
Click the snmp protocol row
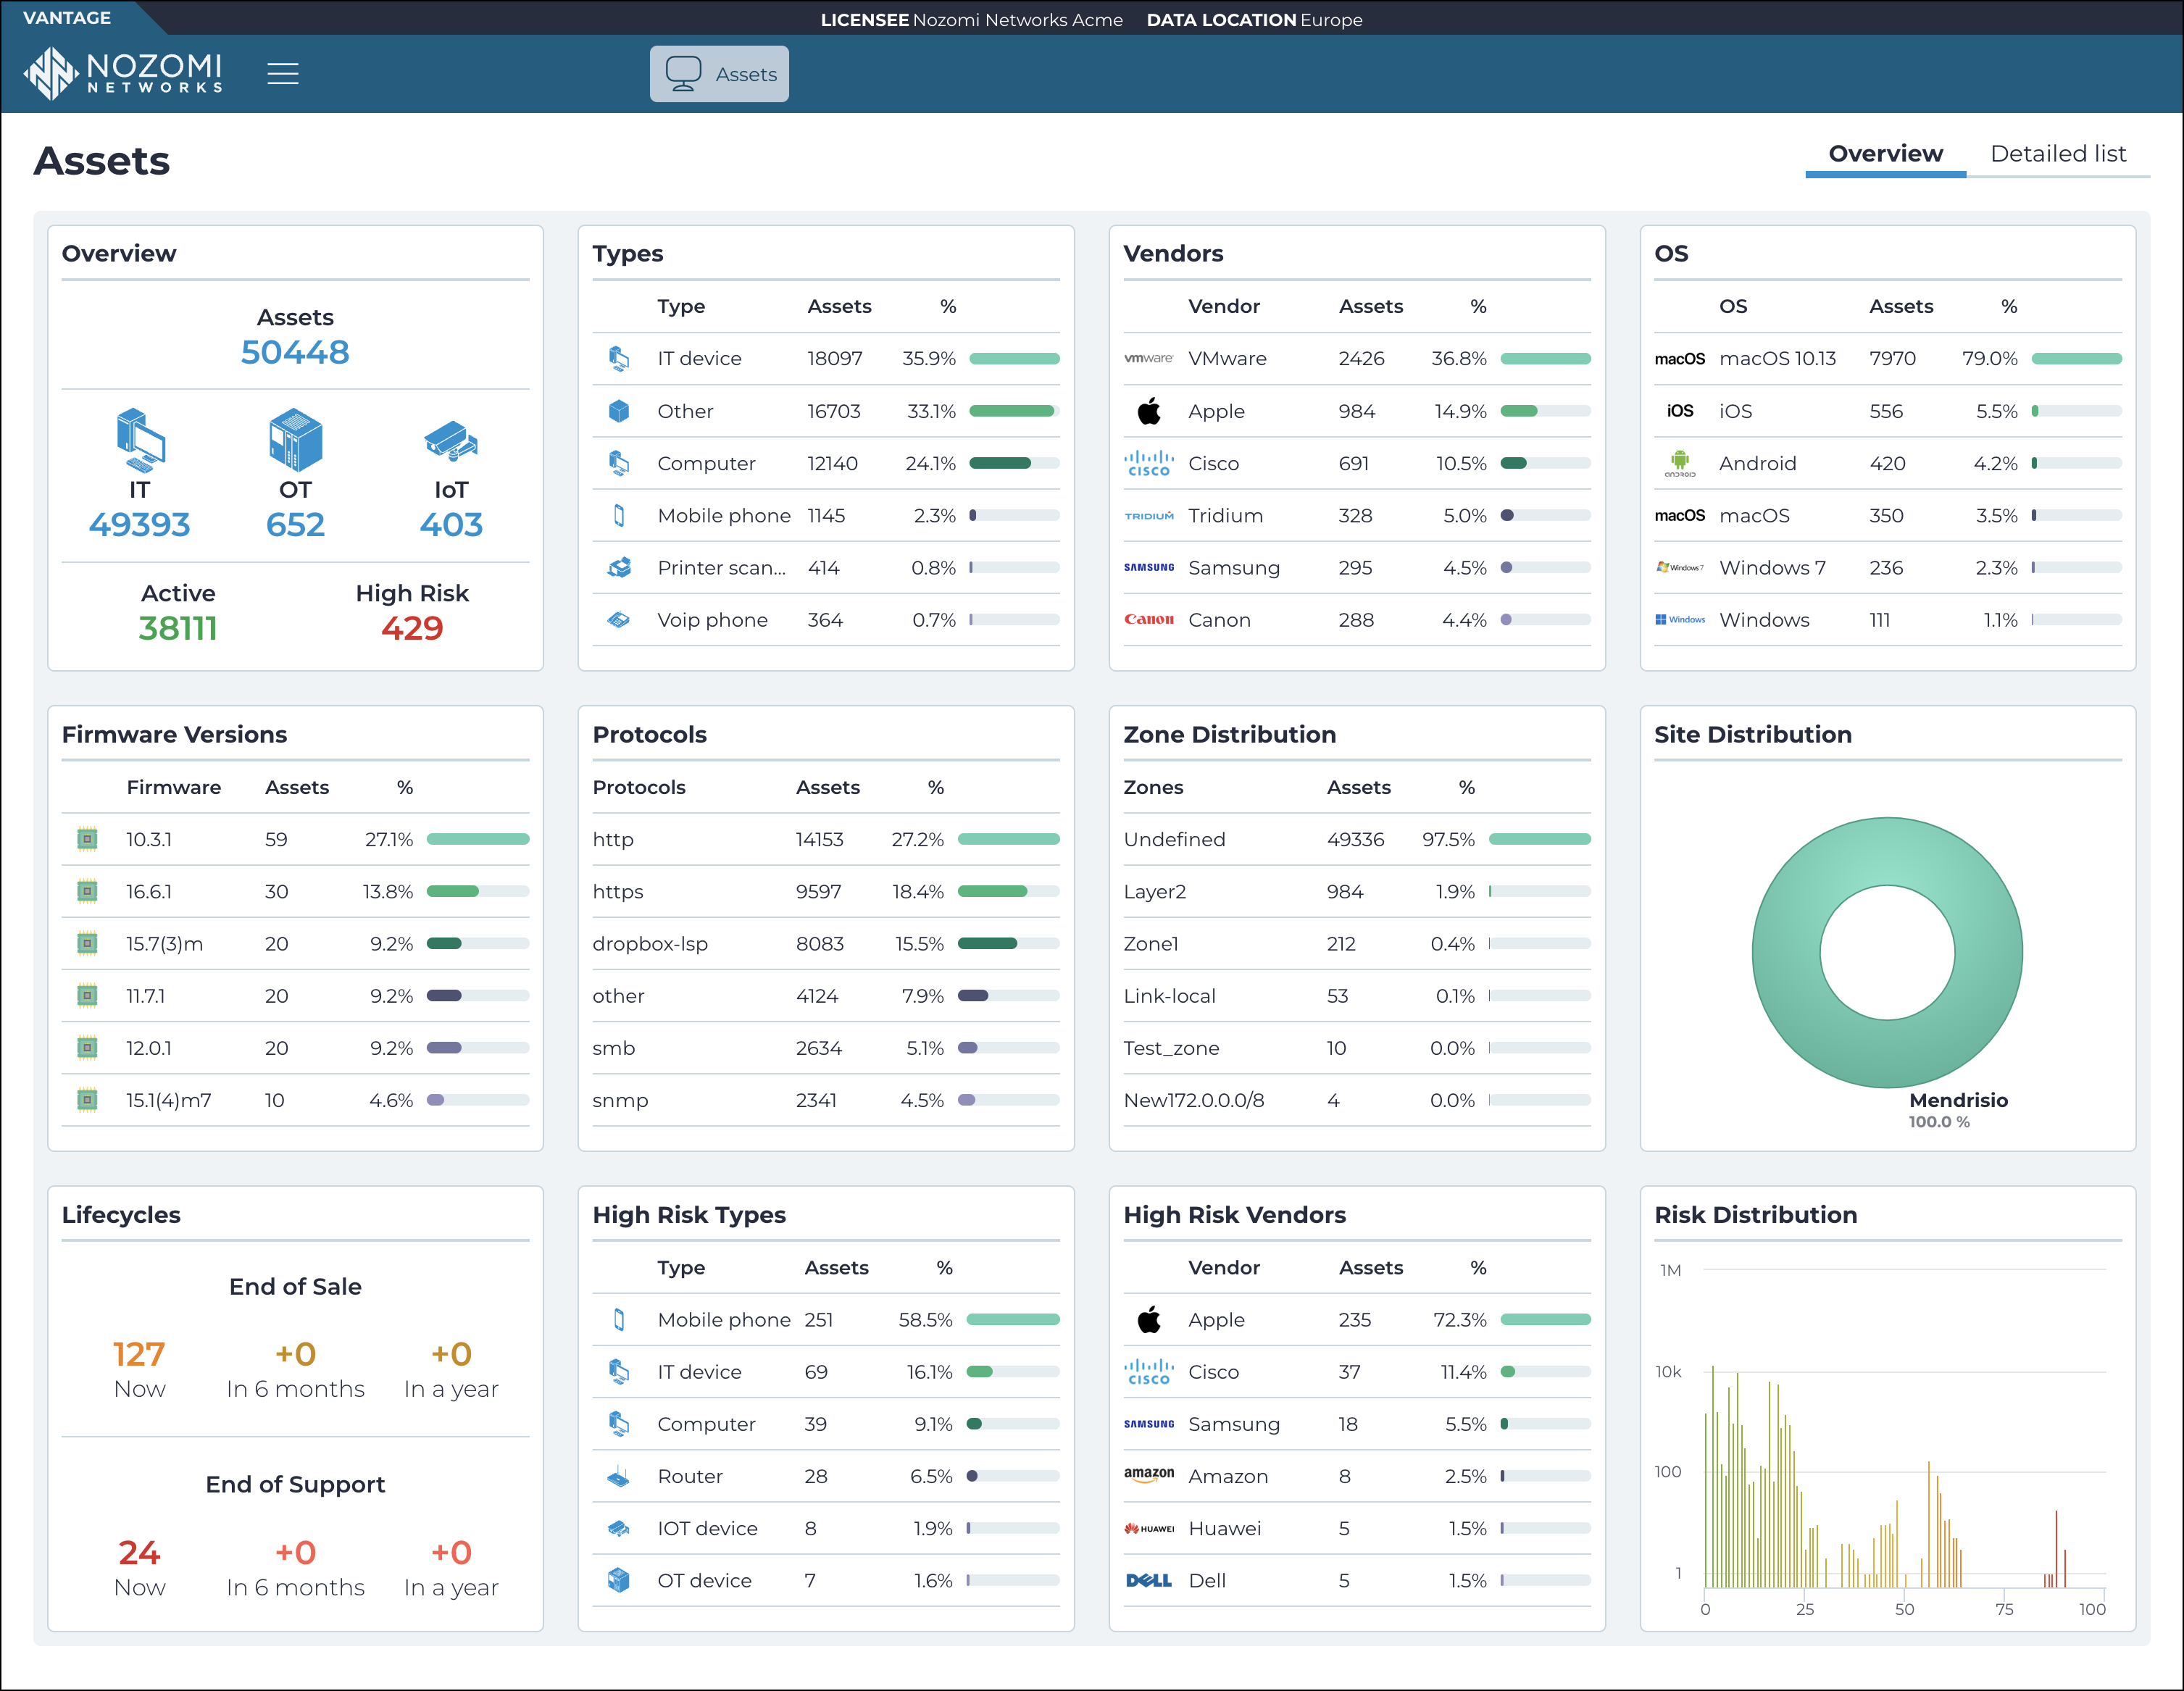tap(826, 1100)
